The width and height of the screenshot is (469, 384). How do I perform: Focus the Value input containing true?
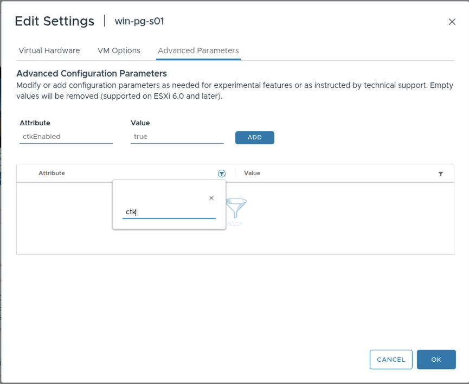(x=177, y=137)
